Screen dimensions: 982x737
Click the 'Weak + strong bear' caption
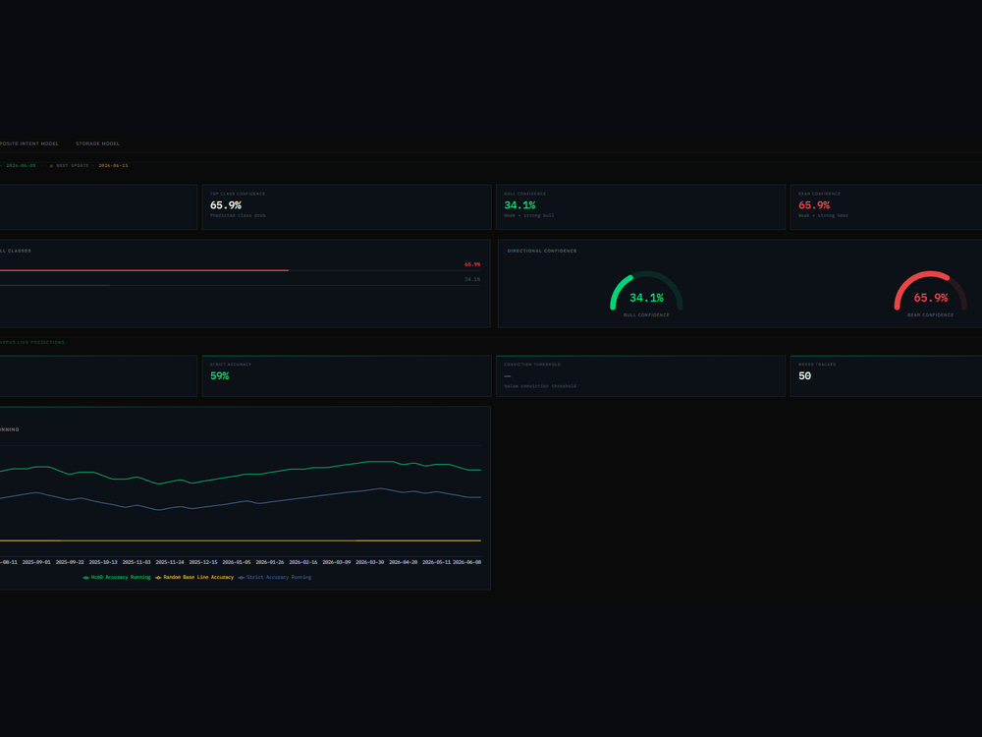[824, 215]
